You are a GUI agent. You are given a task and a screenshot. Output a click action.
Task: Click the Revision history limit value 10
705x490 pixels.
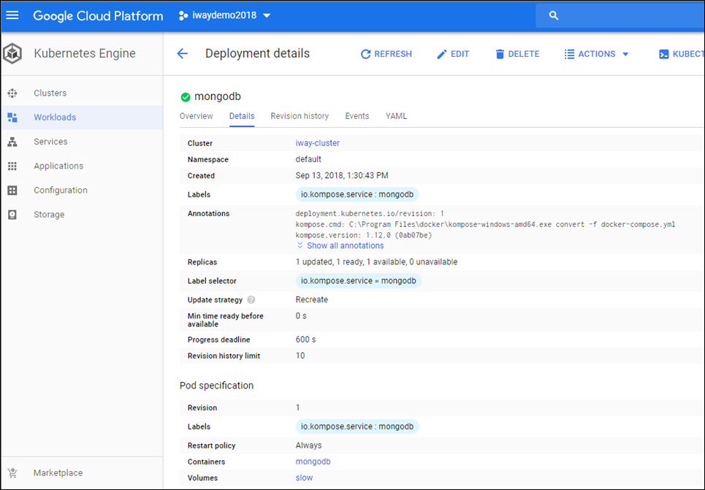(x=300, y=356)
